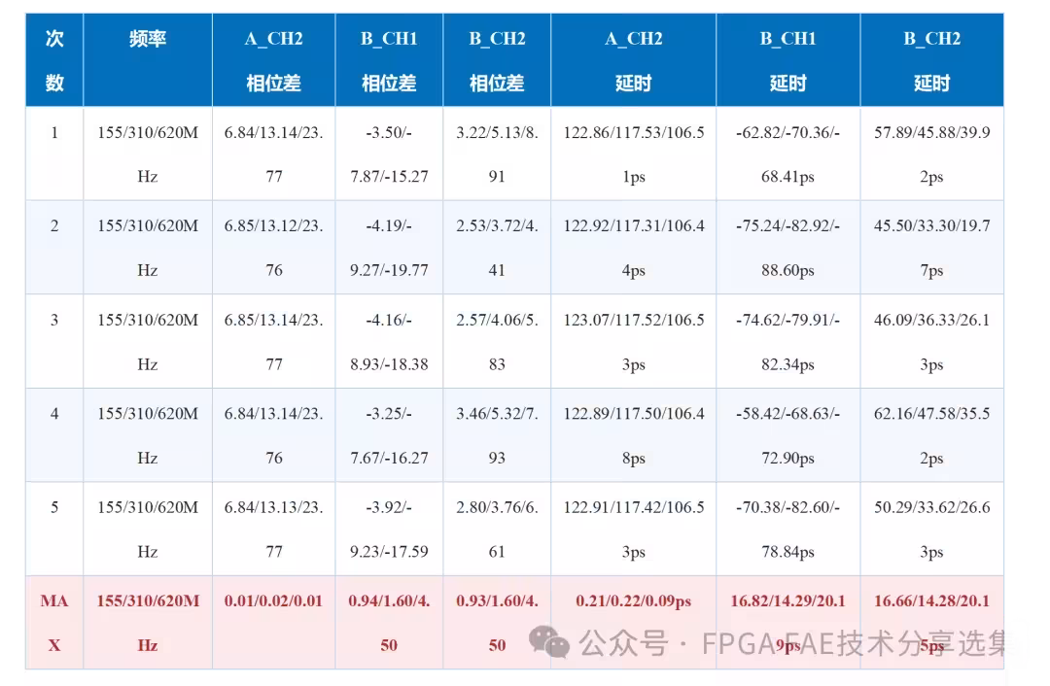This screenshot has height=686, width=1050.
Task: Click the B_CH1 延时 header cell
Action: click(x=788, y=60)
